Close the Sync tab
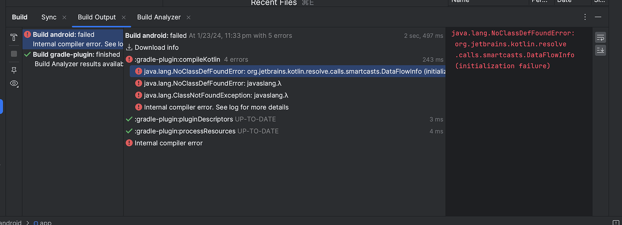 pos(64,18)
